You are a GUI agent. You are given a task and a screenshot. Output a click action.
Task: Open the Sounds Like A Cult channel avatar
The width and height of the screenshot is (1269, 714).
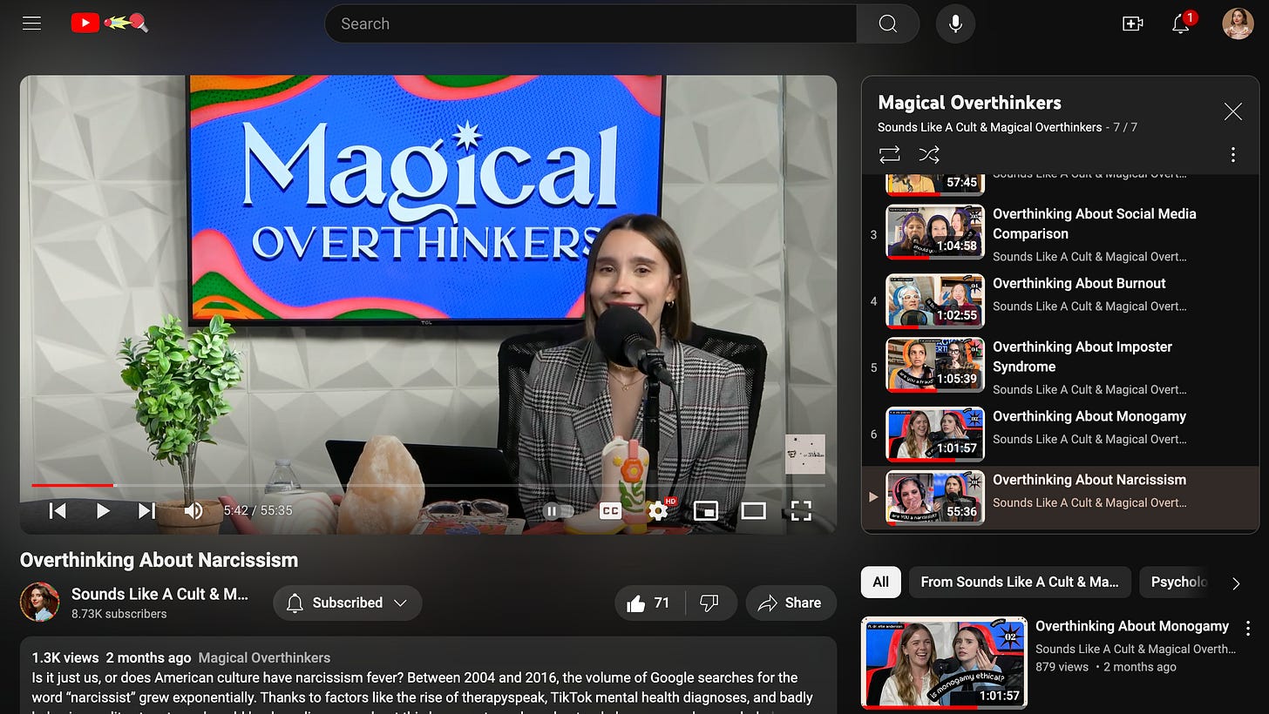pos(40,603)
